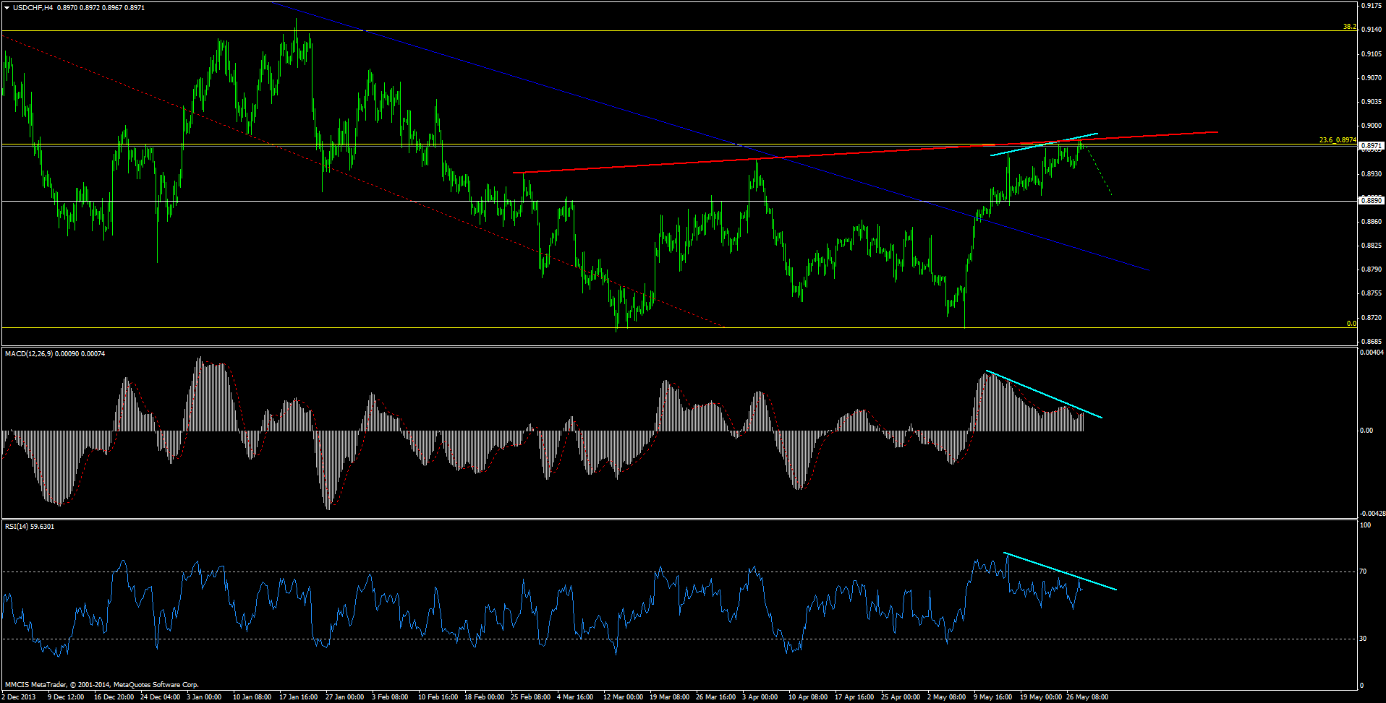This screenshot has height=703, width=1386.
Task: Click the 0.8930 price axis label
Action: [x=1372, y=174]
